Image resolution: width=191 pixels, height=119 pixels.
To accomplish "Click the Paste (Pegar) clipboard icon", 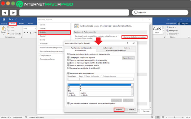I will (3, 29).
